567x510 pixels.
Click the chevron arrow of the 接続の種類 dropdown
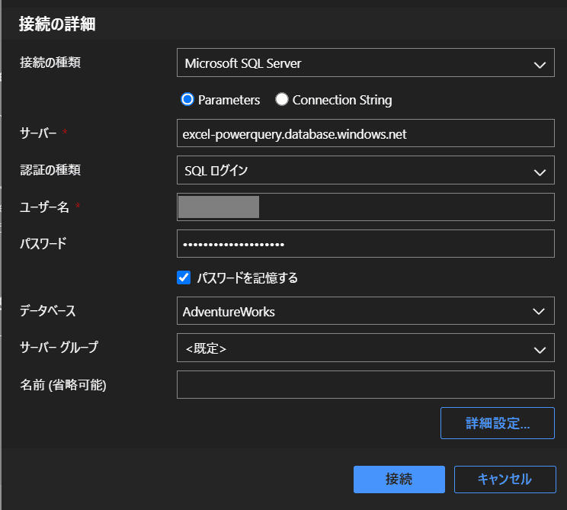coord(540,64)
